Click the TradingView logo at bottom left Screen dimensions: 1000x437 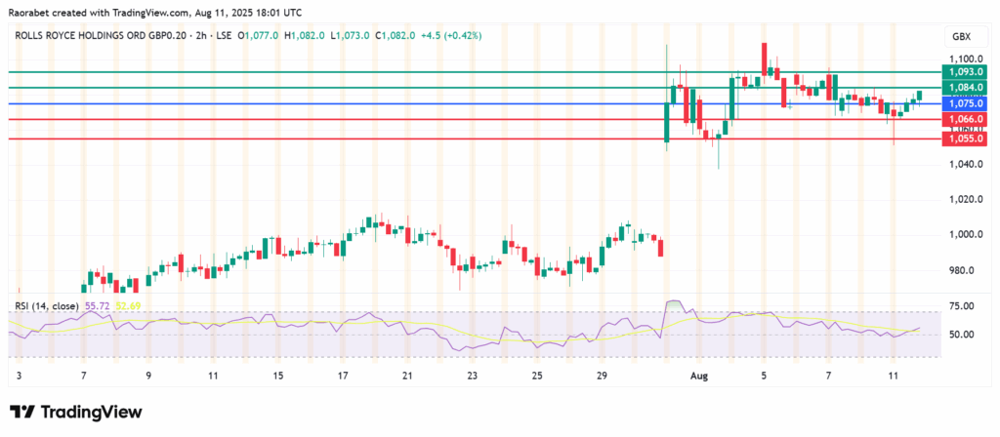pyautogui.click(x=73, y=412)
